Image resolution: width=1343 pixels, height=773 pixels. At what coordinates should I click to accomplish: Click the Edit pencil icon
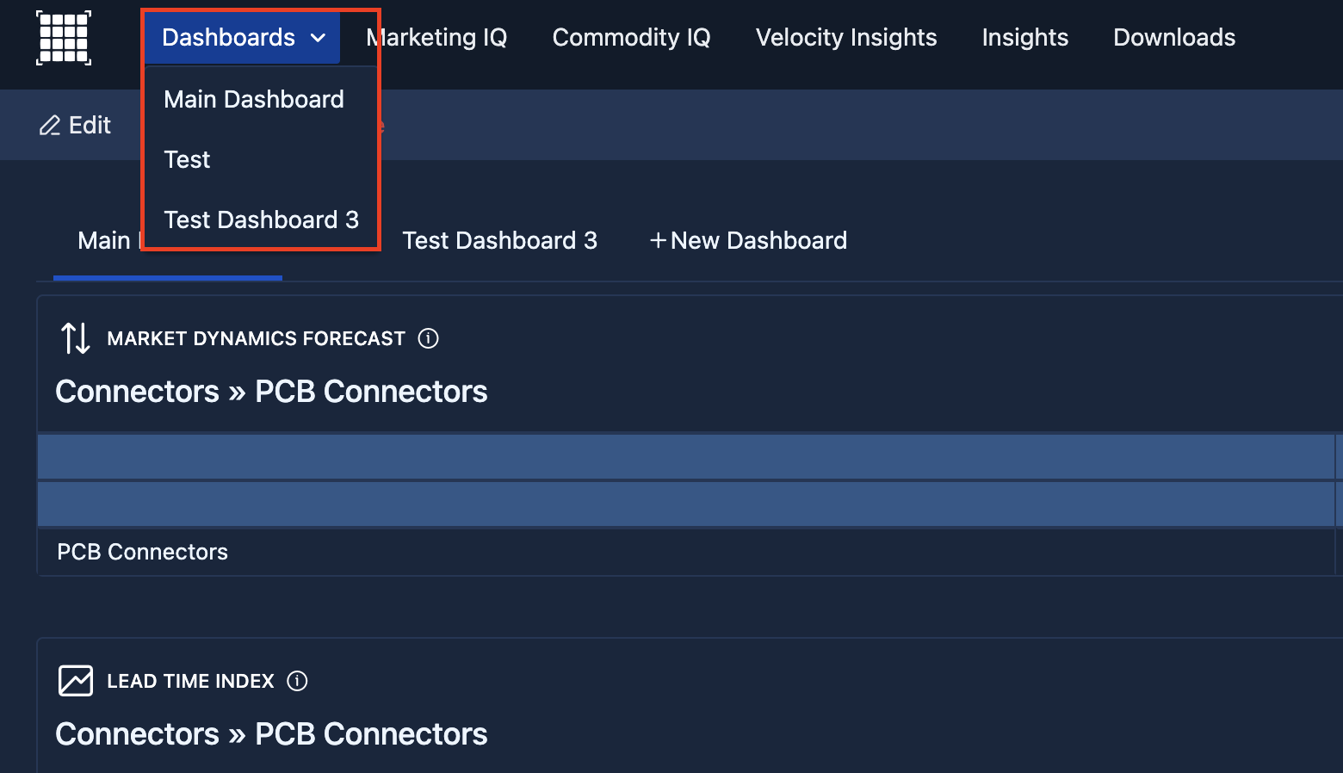click(x=50, y=126)
